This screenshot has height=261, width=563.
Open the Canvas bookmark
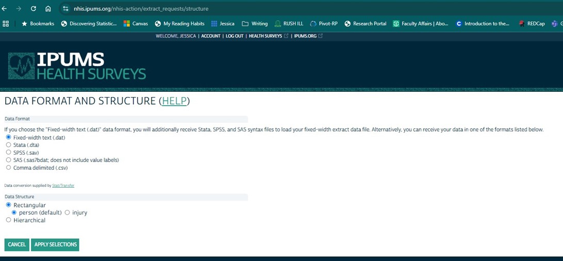tap(136, 24)
